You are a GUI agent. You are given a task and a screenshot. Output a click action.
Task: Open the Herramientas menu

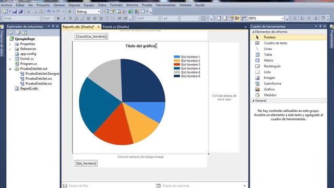pos(166,5)
